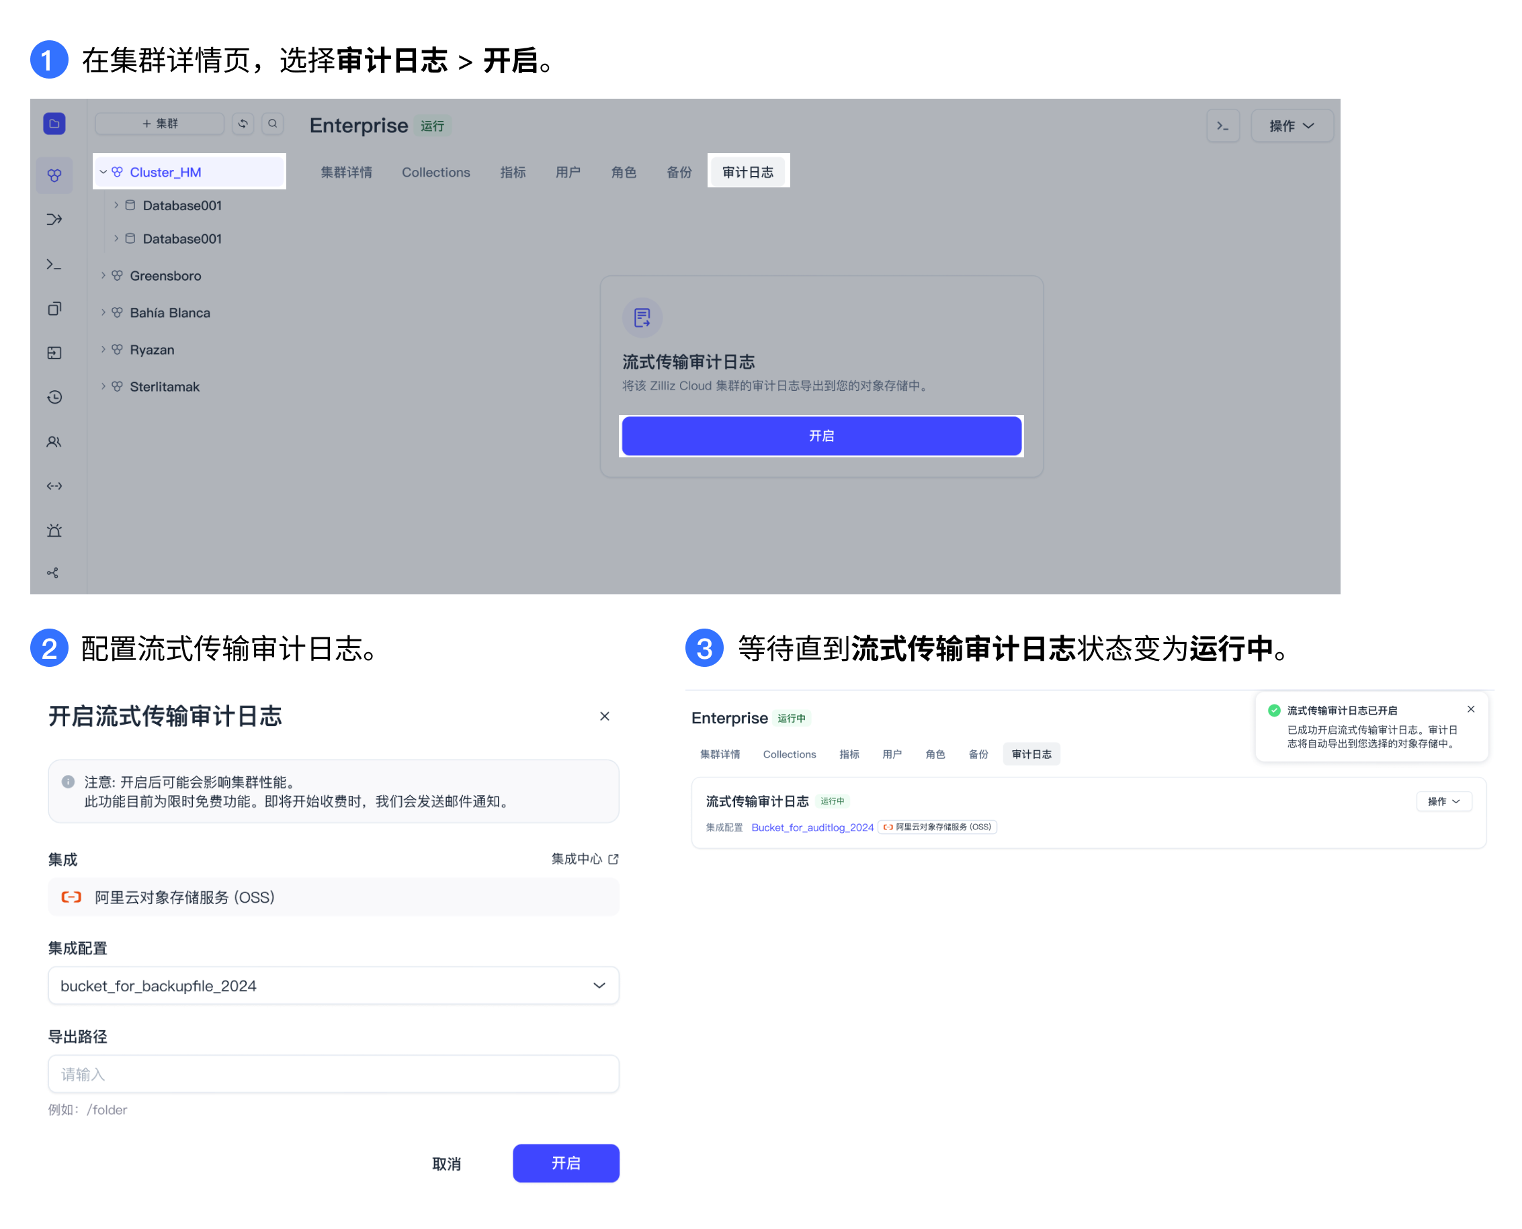Switch to Collections tab in step 3 panel
The width and height of the screenshot is (1522, 1229).
click(790, 754)
